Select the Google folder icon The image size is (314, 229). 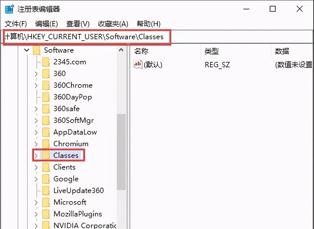coord(46,179)
